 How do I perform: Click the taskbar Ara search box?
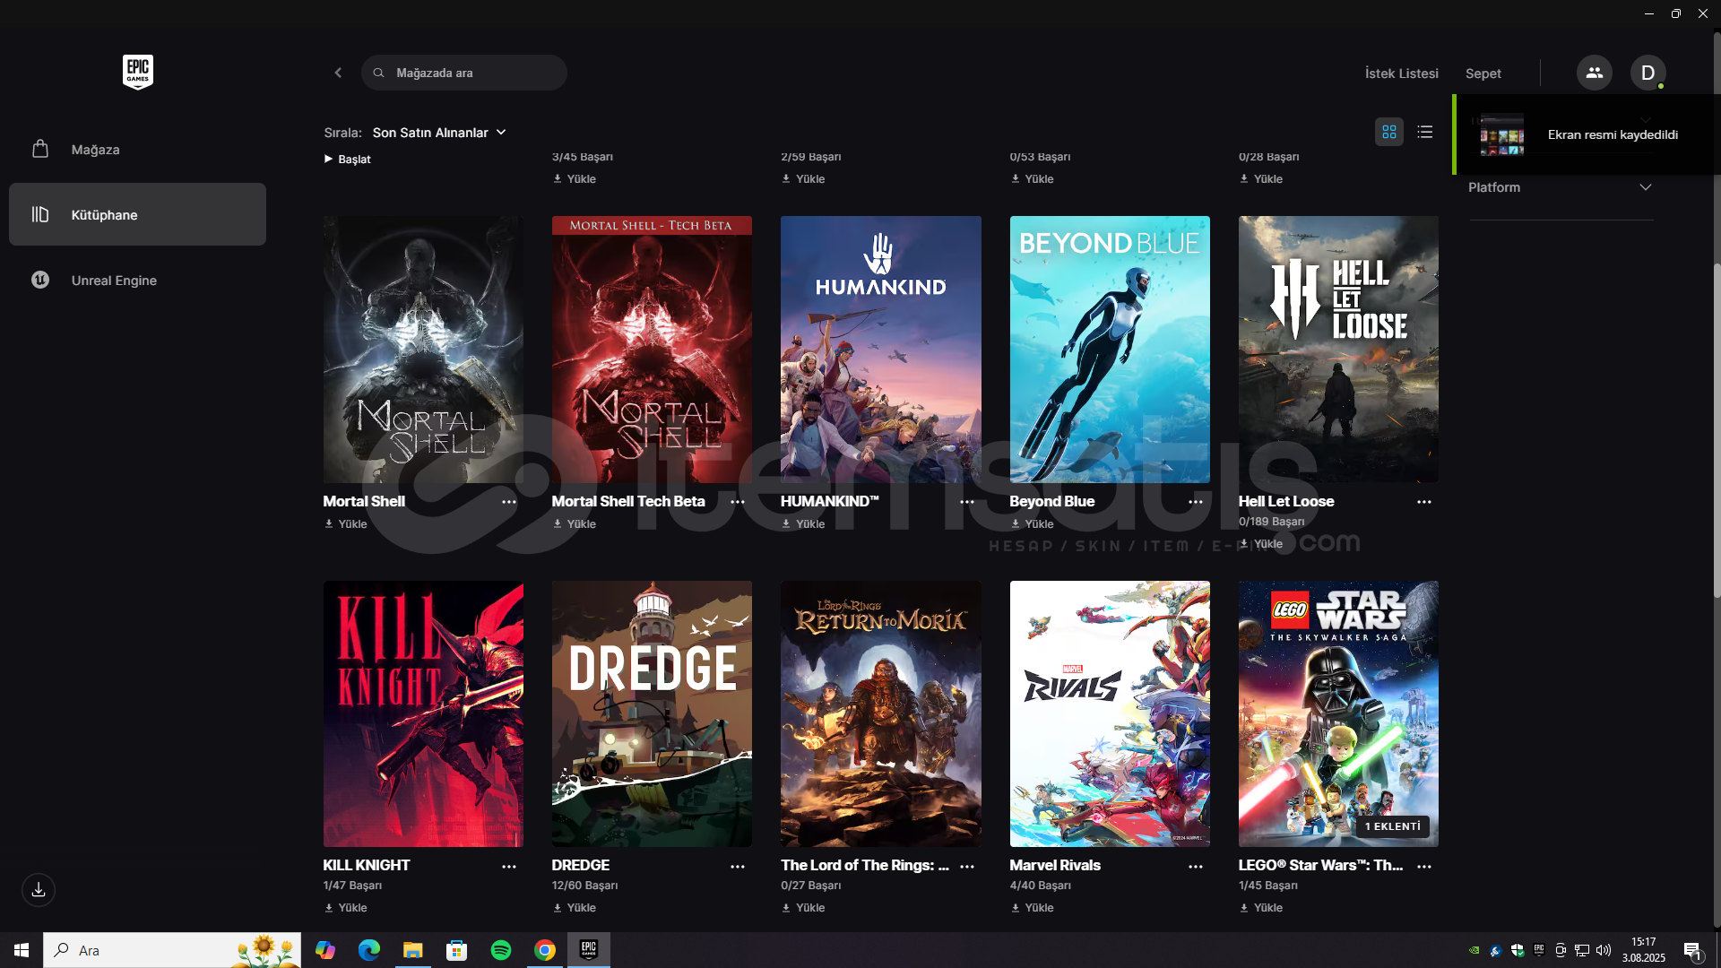pos(172,950)
